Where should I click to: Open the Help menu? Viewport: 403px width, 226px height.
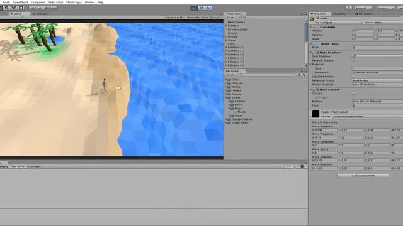101,2
